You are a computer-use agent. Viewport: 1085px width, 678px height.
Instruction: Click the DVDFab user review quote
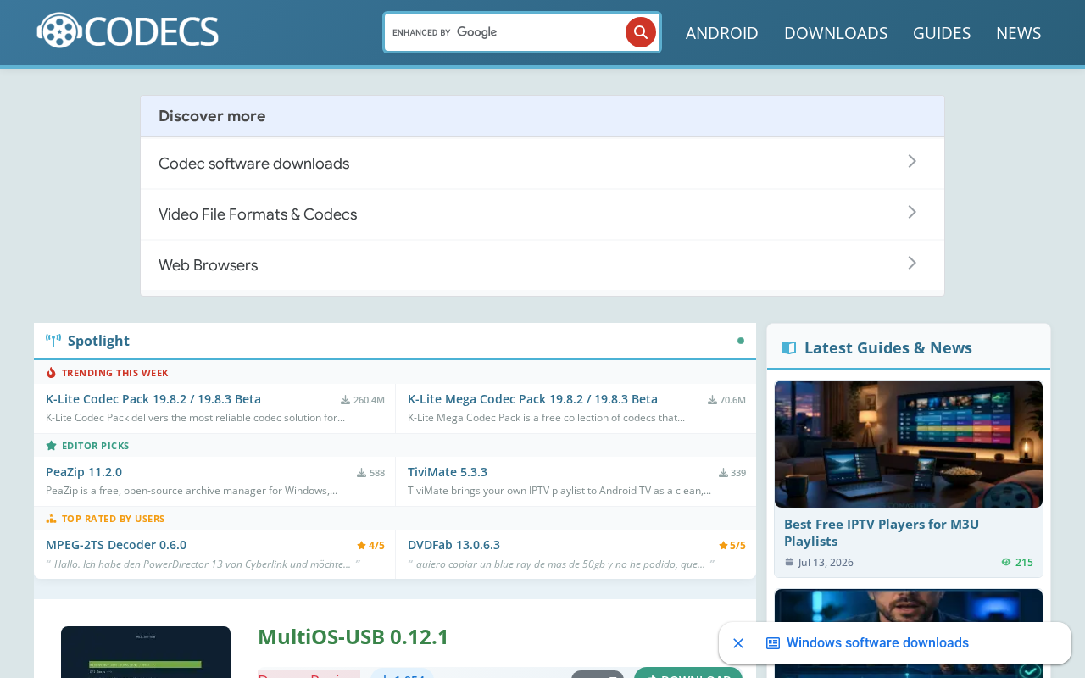click(x=561, y=564)
